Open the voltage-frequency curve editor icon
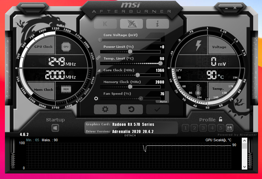Screen dimensions: 262x179 [x=99, y=71]
